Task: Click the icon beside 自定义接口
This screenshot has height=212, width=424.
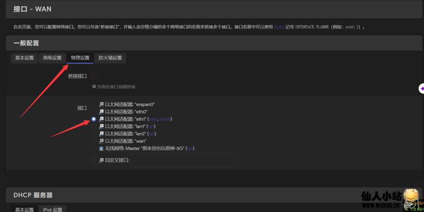Action: pyautogui.click(x=101, y=160)
